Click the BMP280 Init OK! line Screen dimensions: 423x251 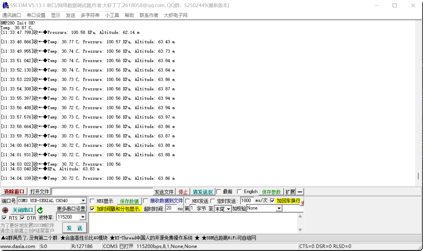click(x=18, y=23)
